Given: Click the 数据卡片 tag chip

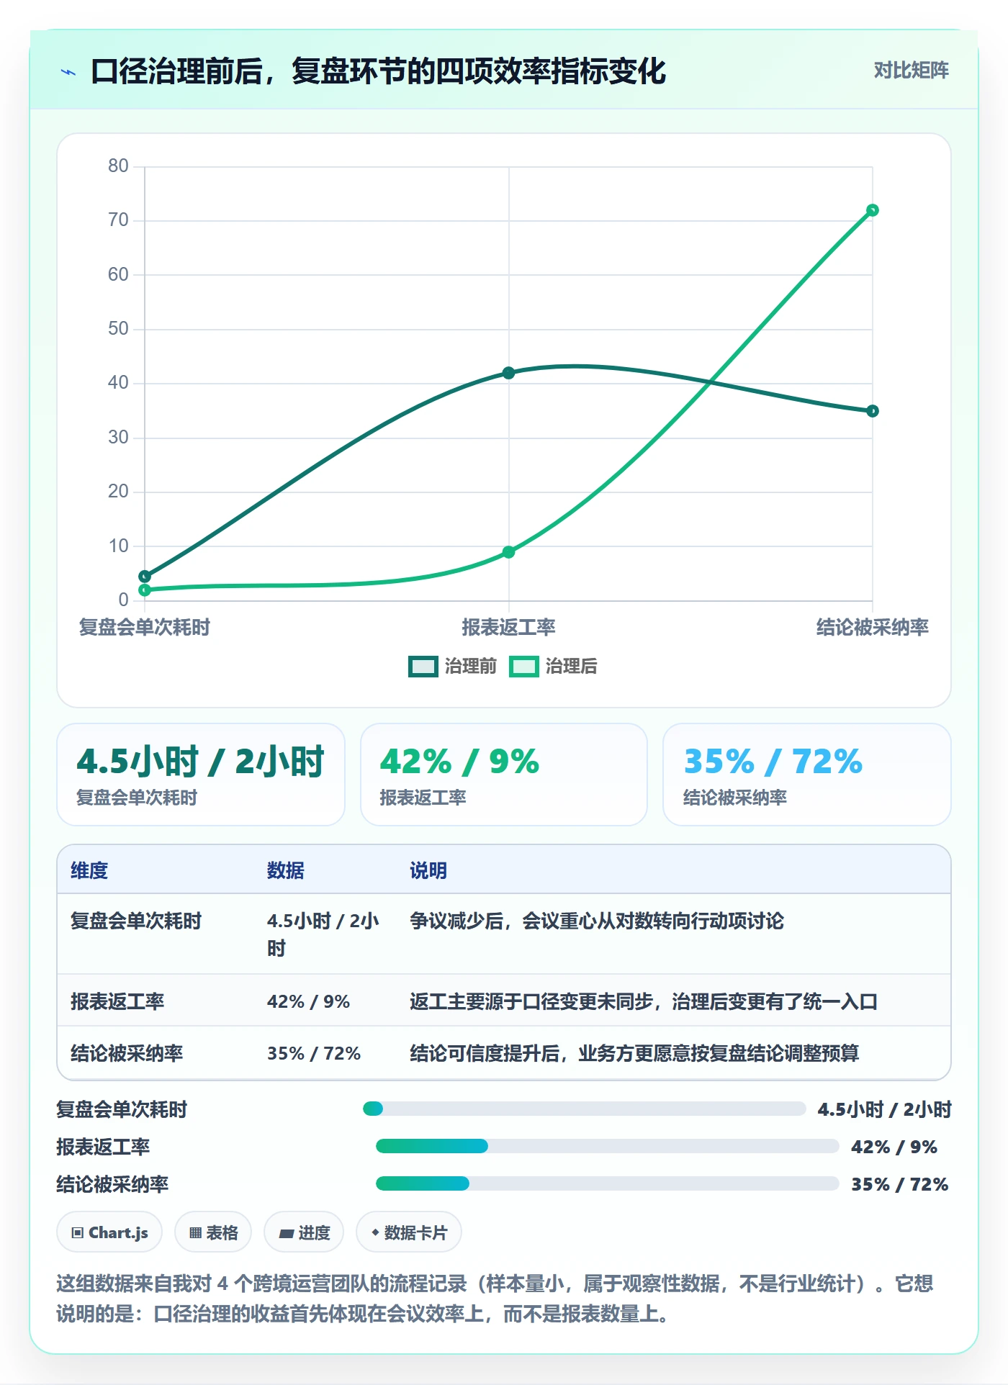Looking at the screenshot, I should (409, 1232).
